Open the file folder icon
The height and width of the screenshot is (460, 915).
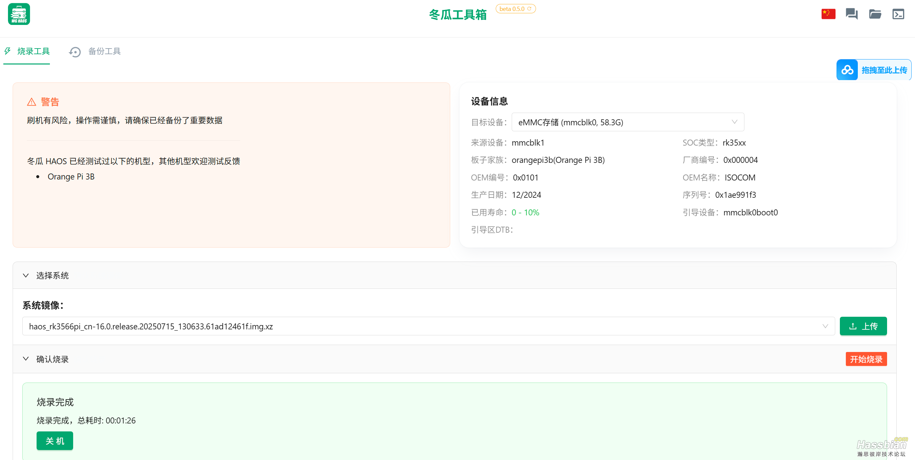pyautogui.click(x=875, y=14)
